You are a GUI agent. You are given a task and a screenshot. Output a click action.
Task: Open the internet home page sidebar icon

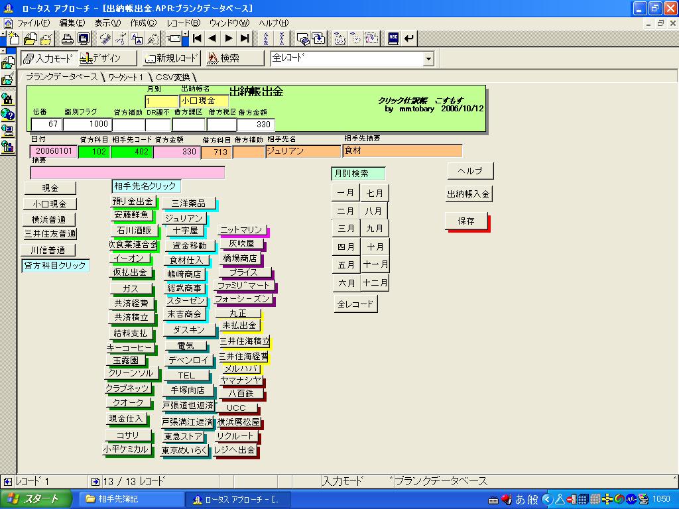(x=7, y=99)
